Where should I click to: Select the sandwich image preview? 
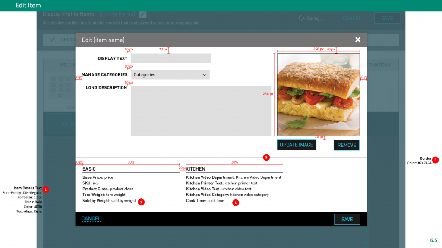click(318, 95)
